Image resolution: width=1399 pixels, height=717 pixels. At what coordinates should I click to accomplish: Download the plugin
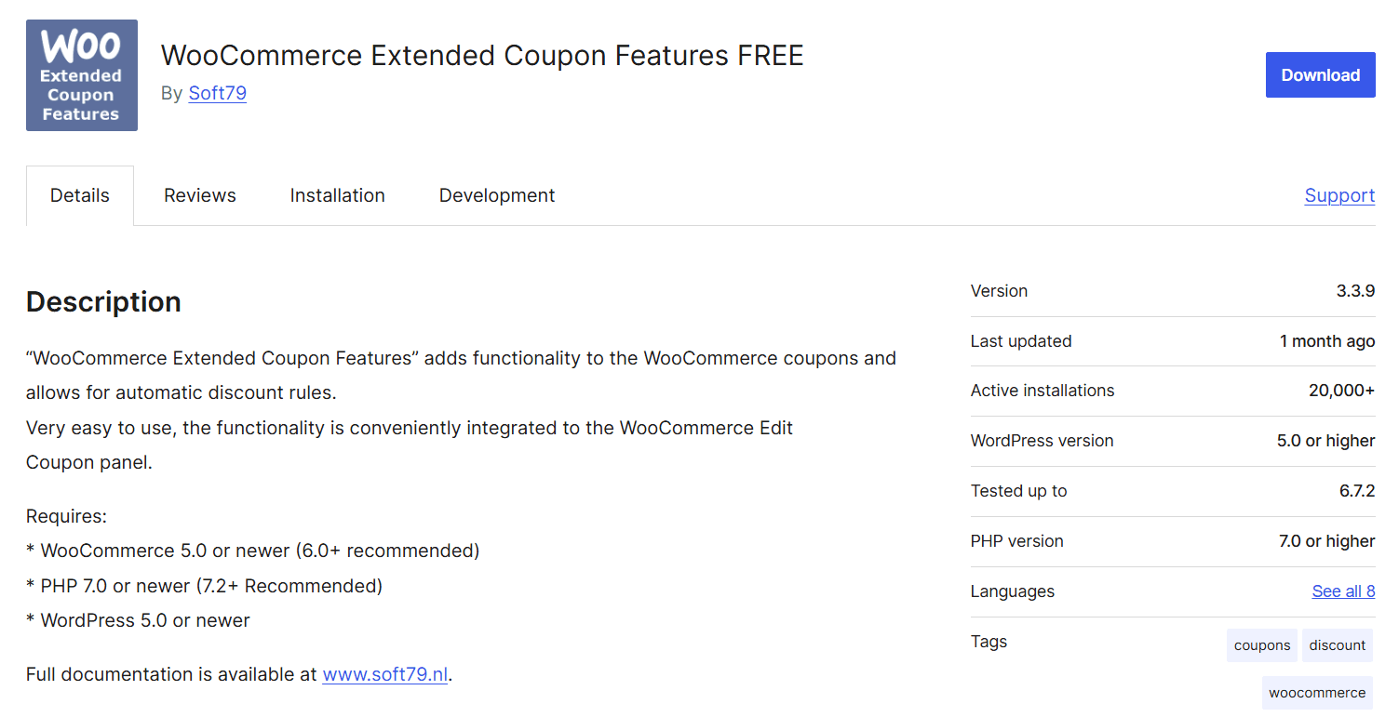pos(1320,74)
